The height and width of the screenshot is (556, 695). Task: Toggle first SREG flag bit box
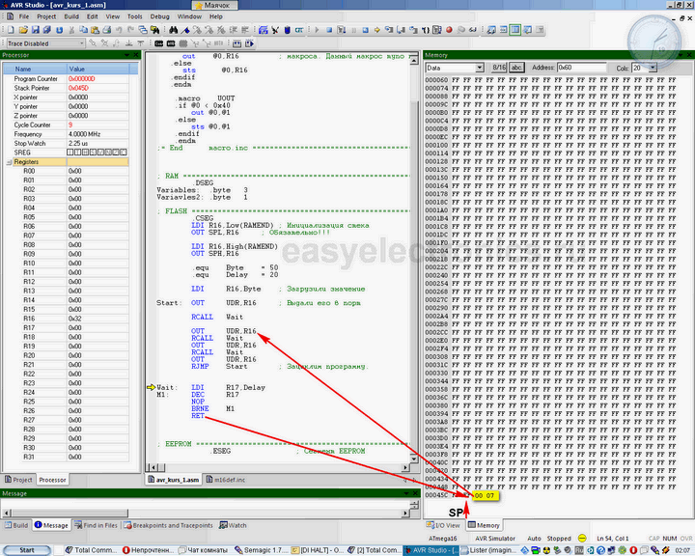pos(70,153)
